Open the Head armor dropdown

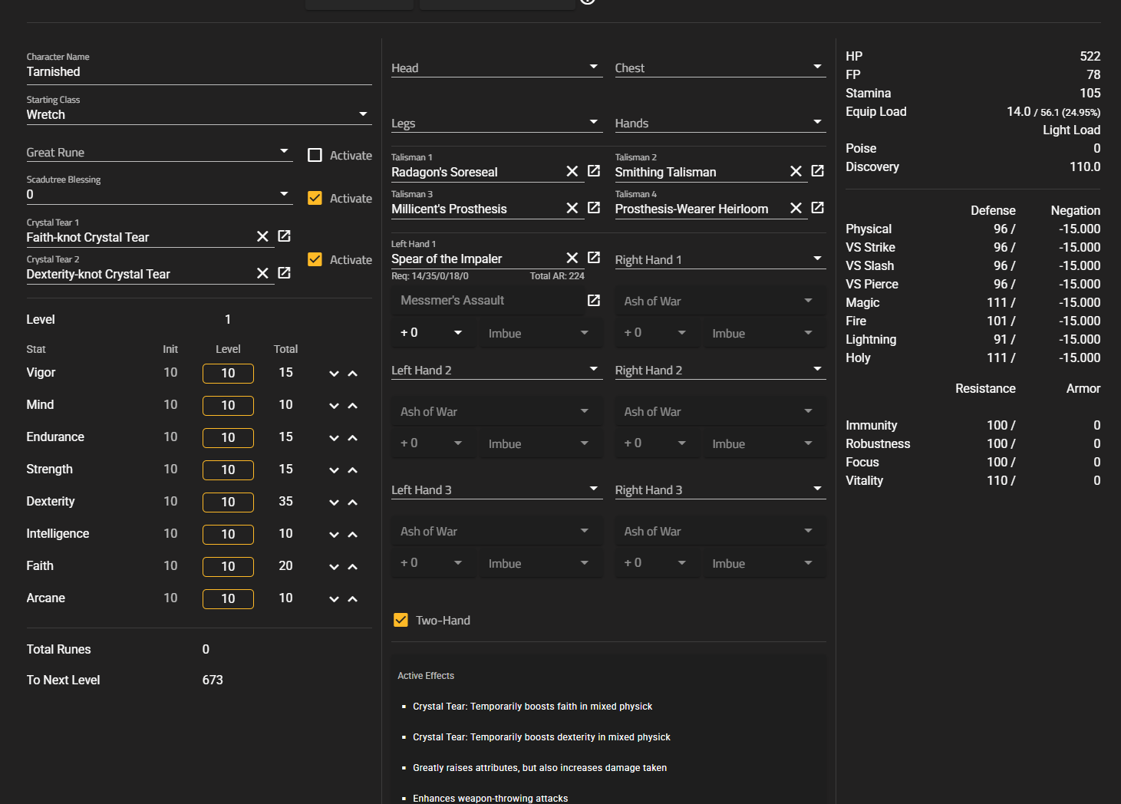point(497,68)
